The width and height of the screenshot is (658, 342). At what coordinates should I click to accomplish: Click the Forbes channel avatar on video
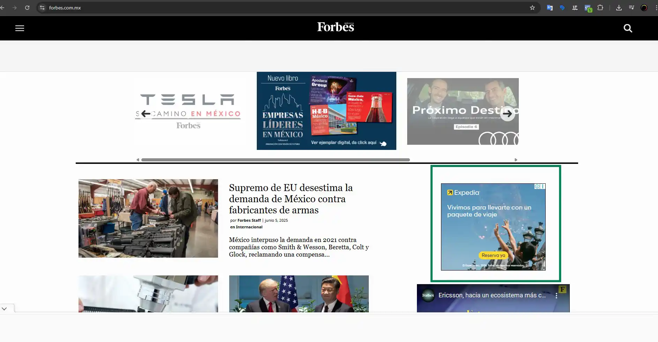click(x=428, y=295)
